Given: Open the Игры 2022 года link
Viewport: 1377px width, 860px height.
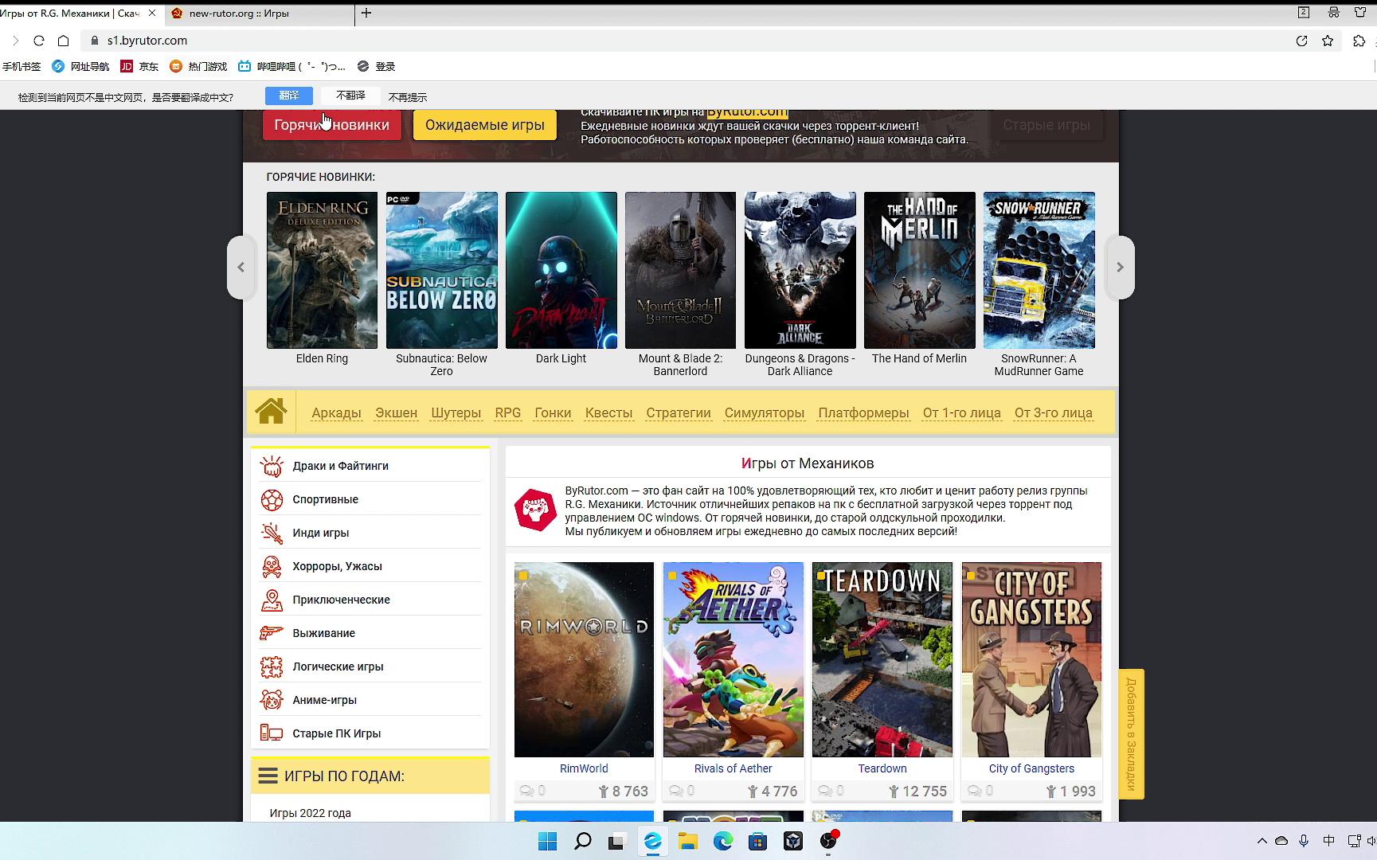Looking at the screenshot, I should point(310,813).
